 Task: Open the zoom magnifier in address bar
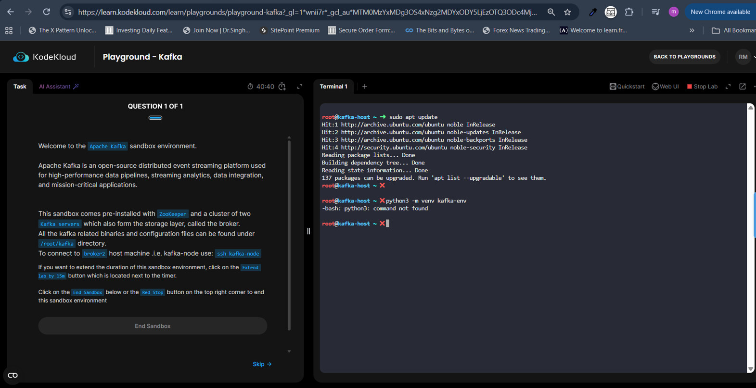click(551, 12)
